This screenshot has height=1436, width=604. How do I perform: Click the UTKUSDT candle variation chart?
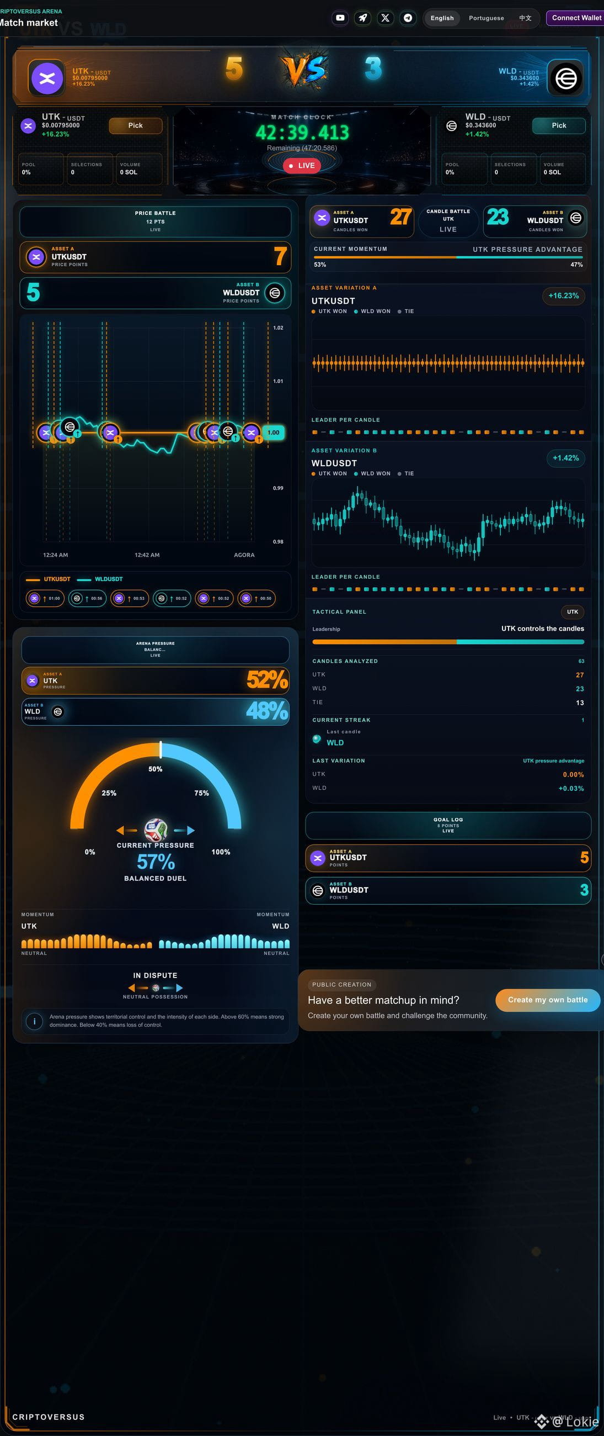pos(448,363)
